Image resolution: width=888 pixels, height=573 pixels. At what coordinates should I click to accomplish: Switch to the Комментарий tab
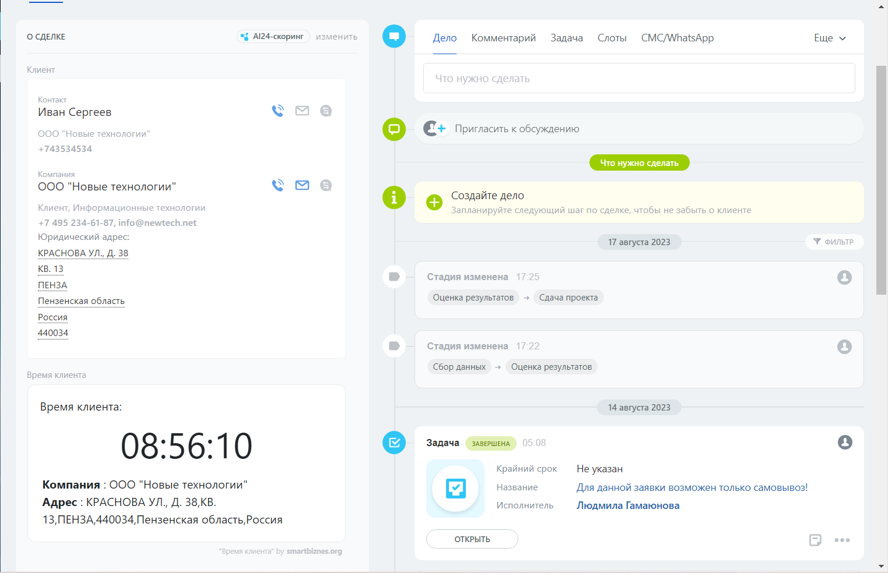pyautogui.click(x=503, y=38)
